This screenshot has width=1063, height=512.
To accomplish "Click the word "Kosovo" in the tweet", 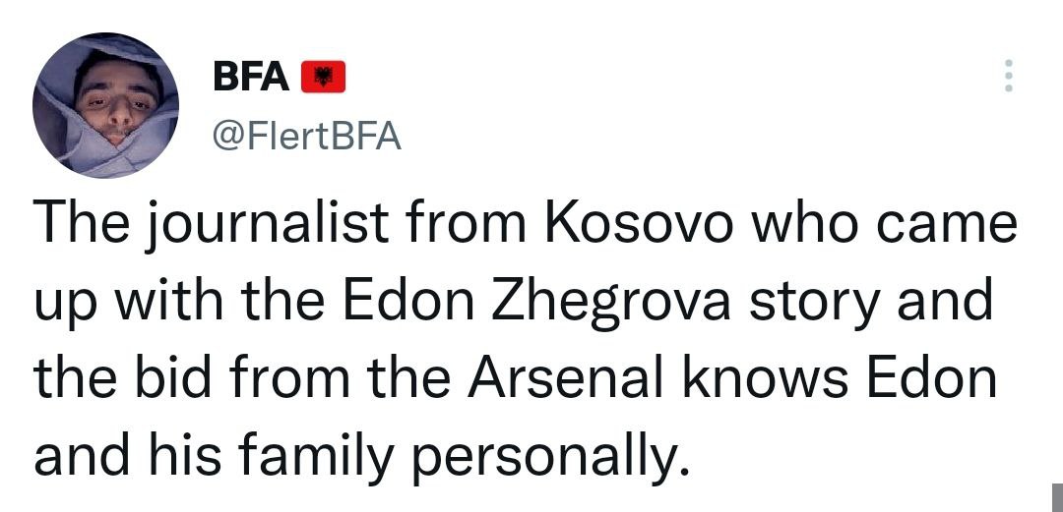I will point(637,225).
